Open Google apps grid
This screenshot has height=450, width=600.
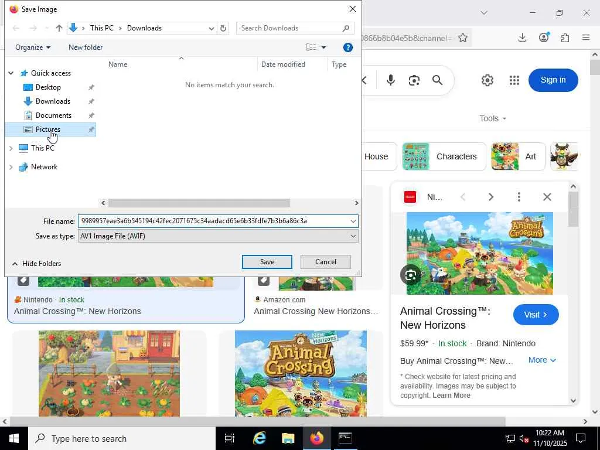[514, 80]
